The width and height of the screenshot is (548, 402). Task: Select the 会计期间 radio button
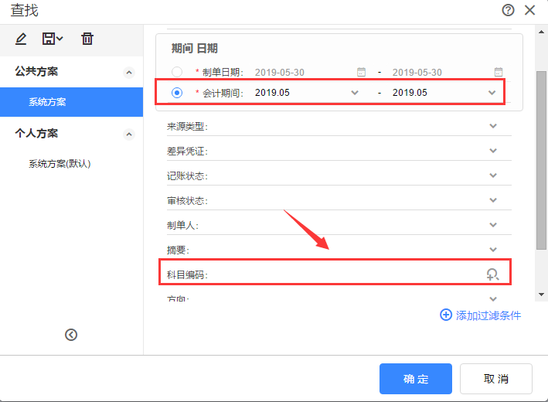coord(177,93)
